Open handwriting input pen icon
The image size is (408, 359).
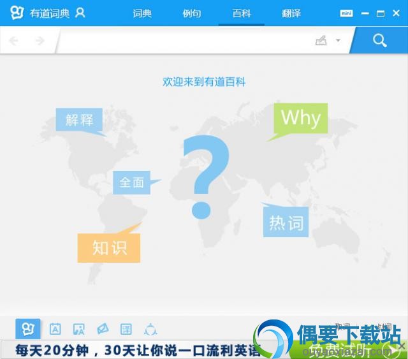321,41
